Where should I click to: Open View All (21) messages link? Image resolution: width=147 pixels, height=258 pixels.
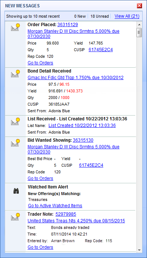[x=127, y=16]
